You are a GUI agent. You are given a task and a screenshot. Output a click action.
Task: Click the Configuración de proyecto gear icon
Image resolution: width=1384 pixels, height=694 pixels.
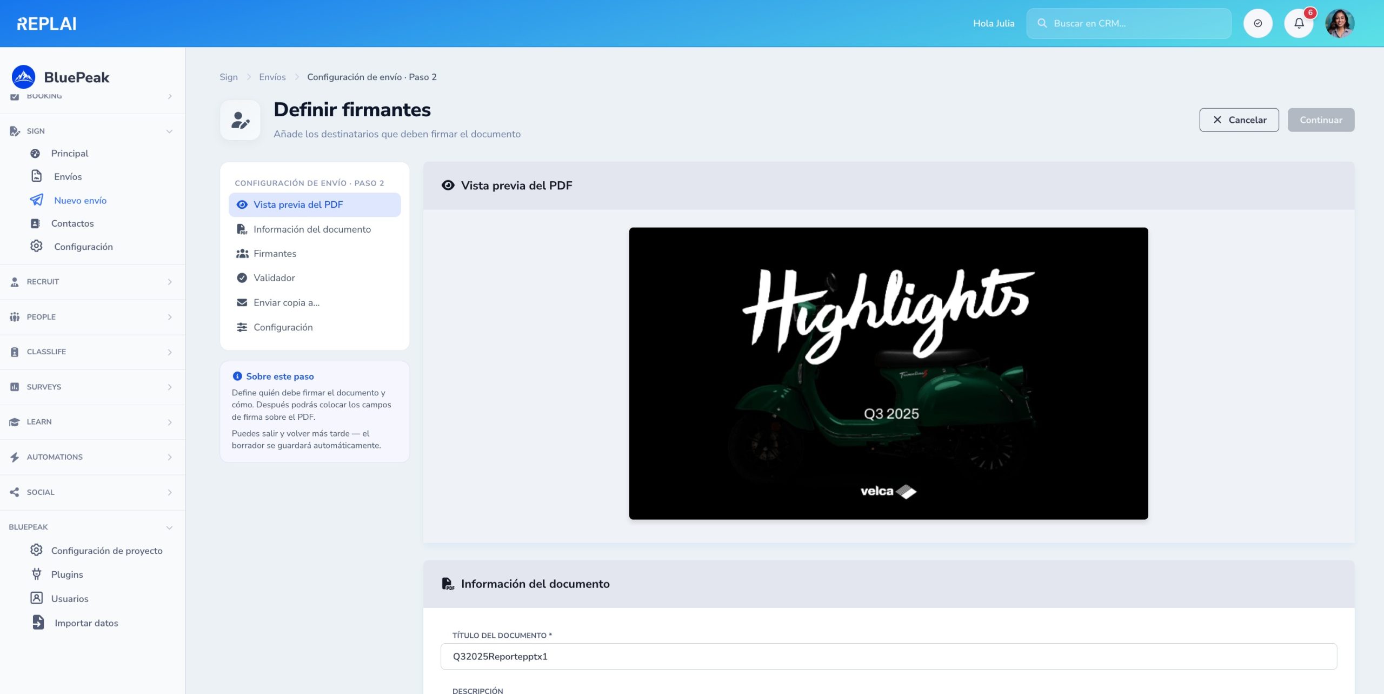coord(36,550)
